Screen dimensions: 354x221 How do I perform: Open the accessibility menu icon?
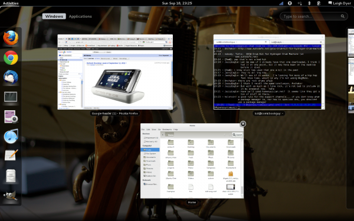point(290,3)
